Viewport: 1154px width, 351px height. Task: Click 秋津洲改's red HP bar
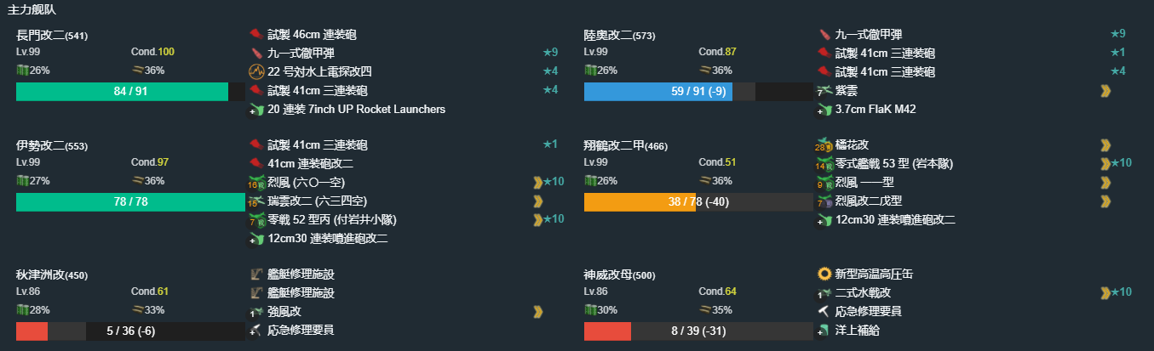coord(32,331)
